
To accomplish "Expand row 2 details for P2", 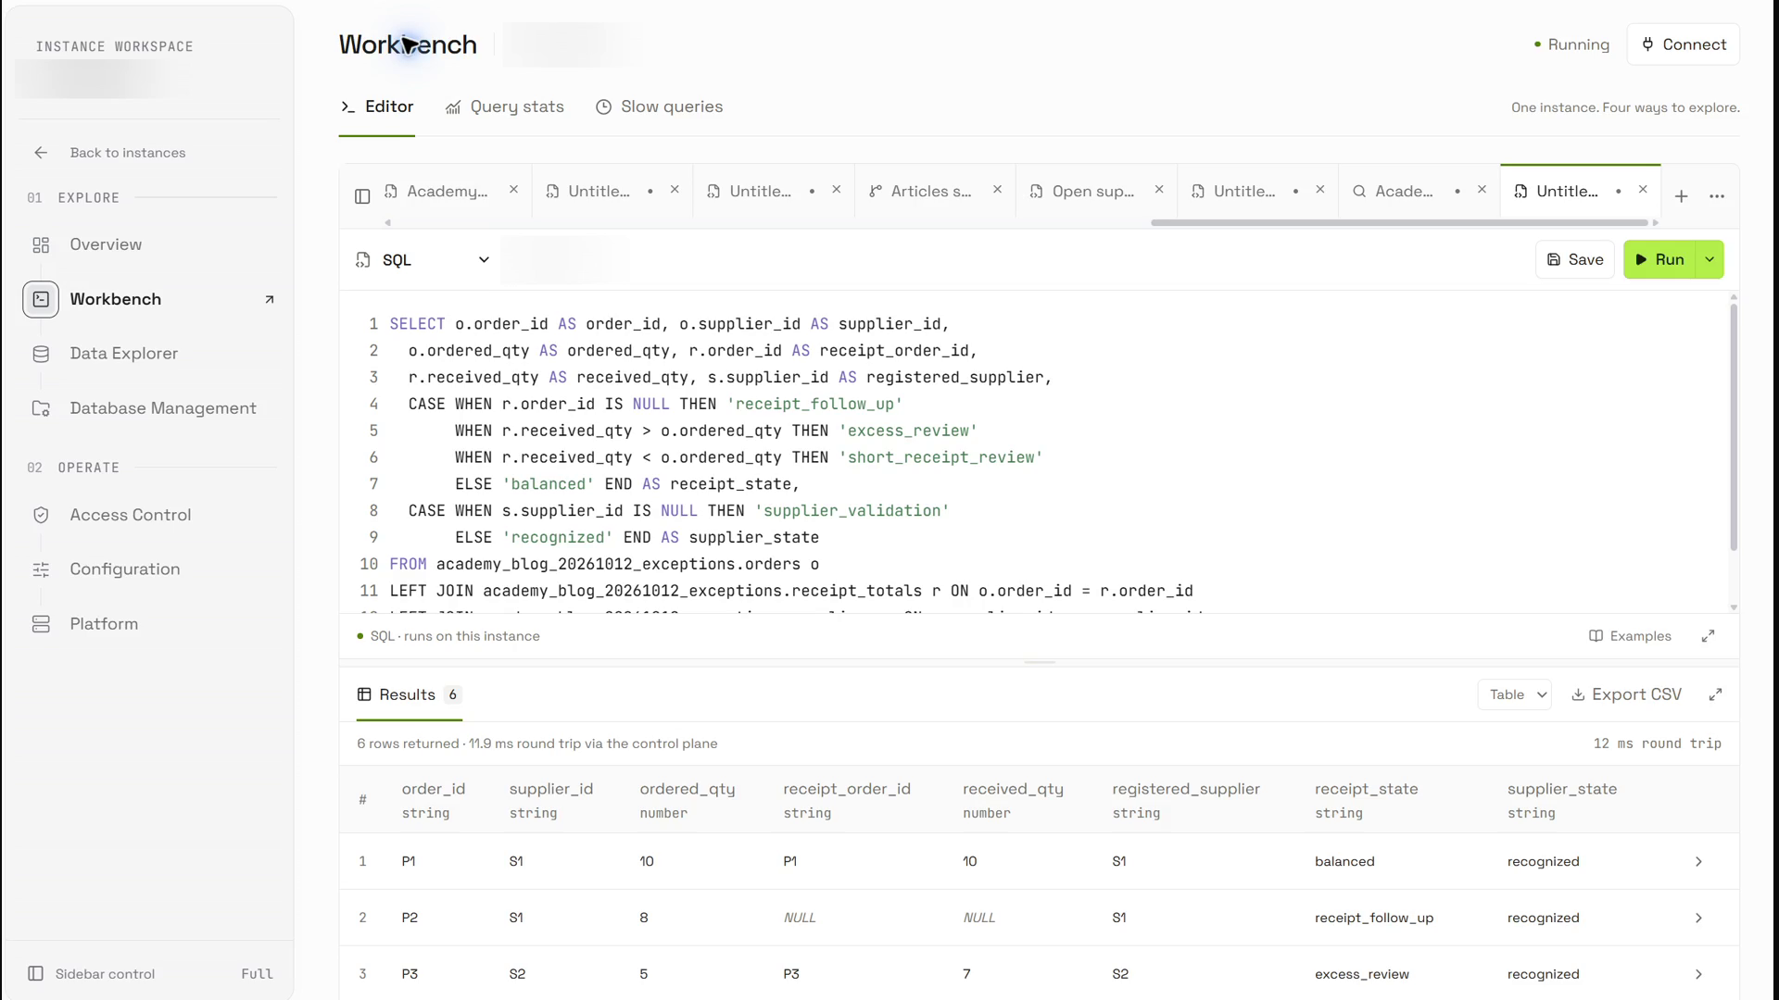I will 1698,919.
